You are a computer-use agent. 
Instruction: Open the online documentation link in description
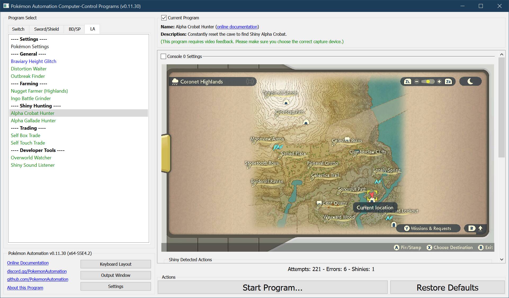(237, 27)
